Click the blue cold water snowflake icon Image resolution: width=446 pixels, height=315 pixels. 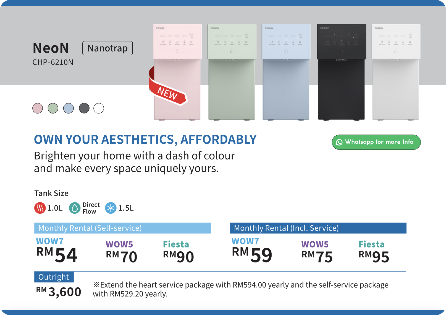pos(111,208)
